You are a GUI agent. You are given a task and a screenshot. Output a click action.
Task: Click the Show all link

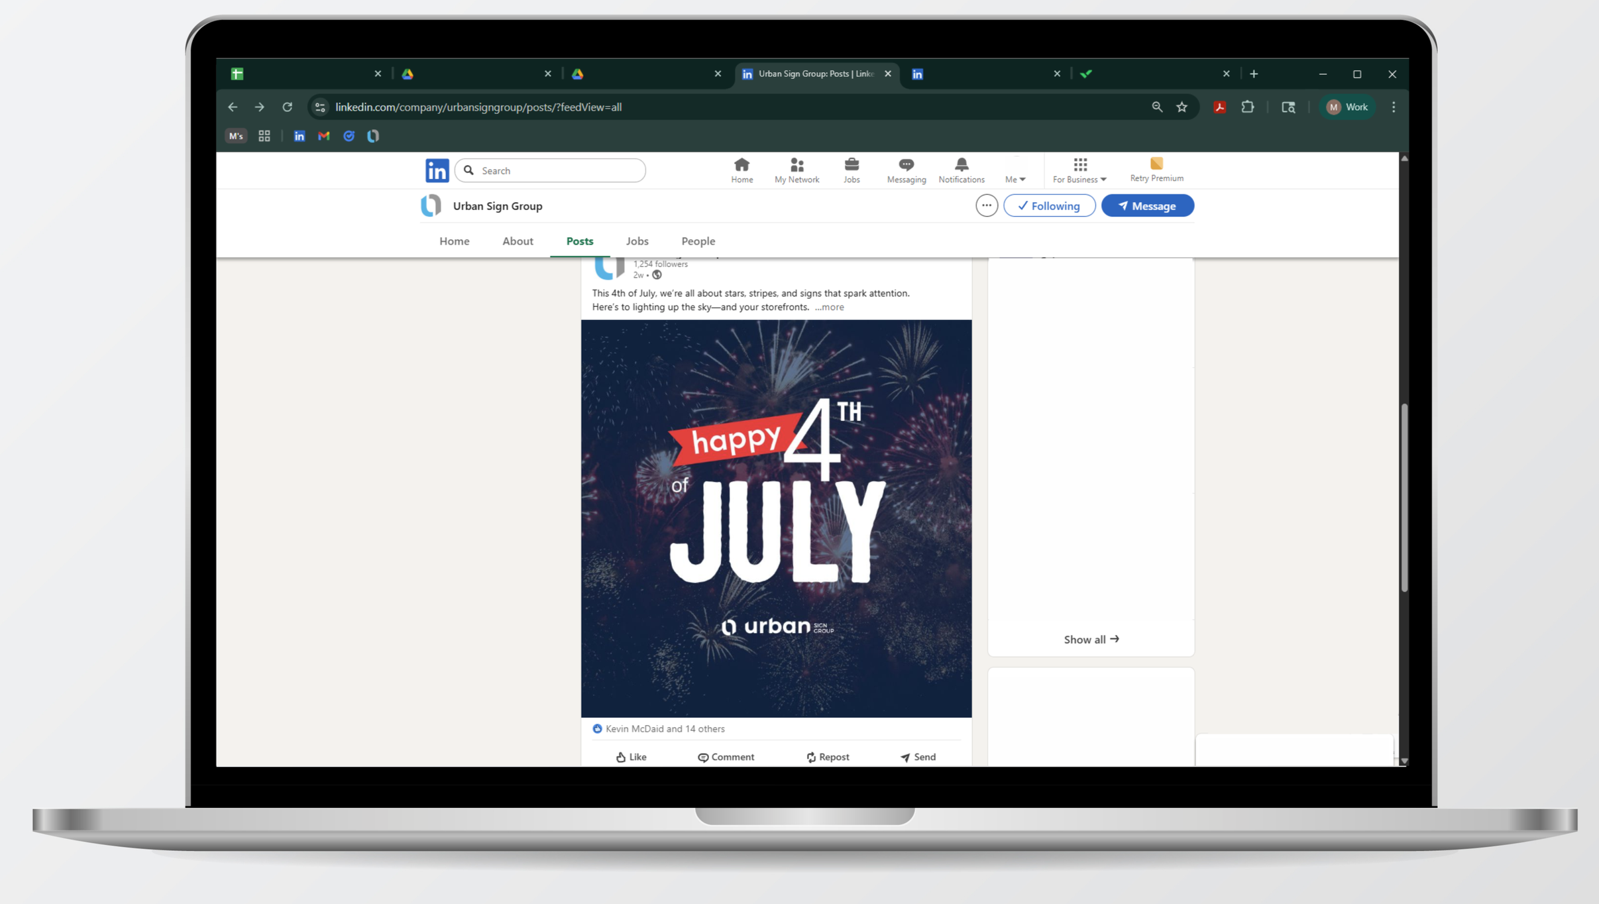(x=1091, y=639)
